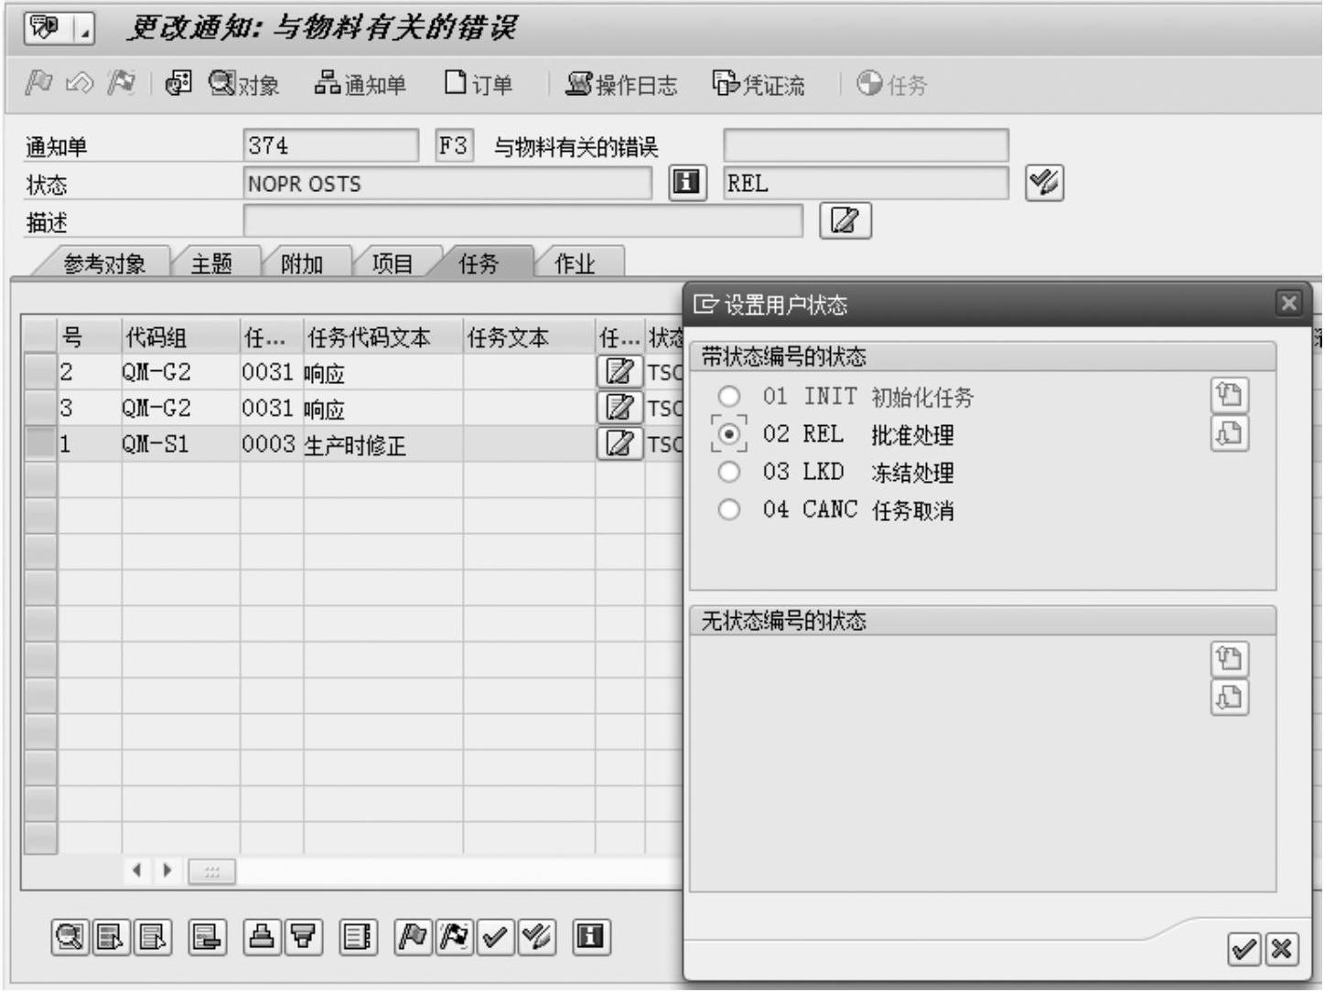Go to the 作业 tab
Viewport: 1324px width, 992px height.
575,263
